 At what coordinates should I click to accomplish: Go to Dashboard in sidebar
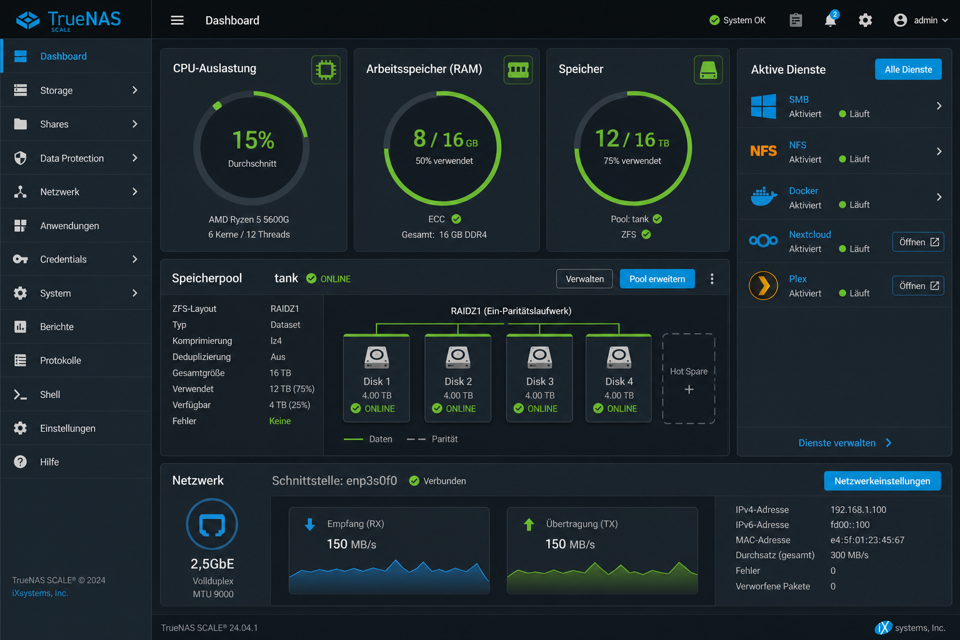coord(76,56)
